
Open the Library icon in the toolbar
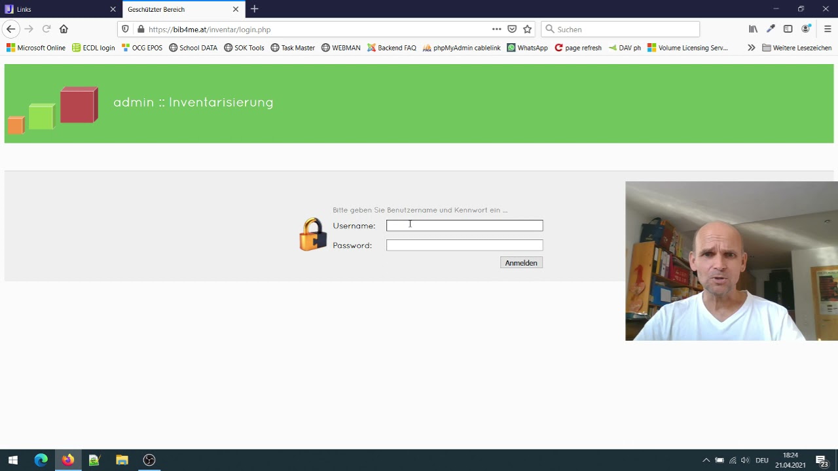(x=753, y=29)
